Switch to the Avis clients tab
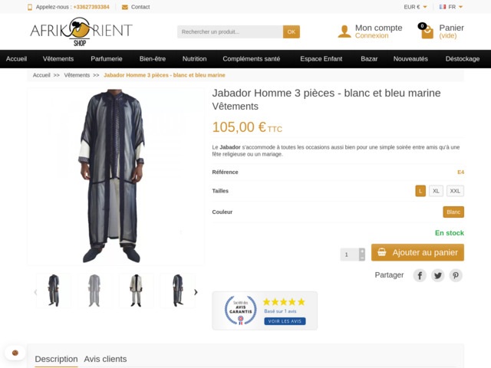The image size is (491, 368). (x=105, y=359)
